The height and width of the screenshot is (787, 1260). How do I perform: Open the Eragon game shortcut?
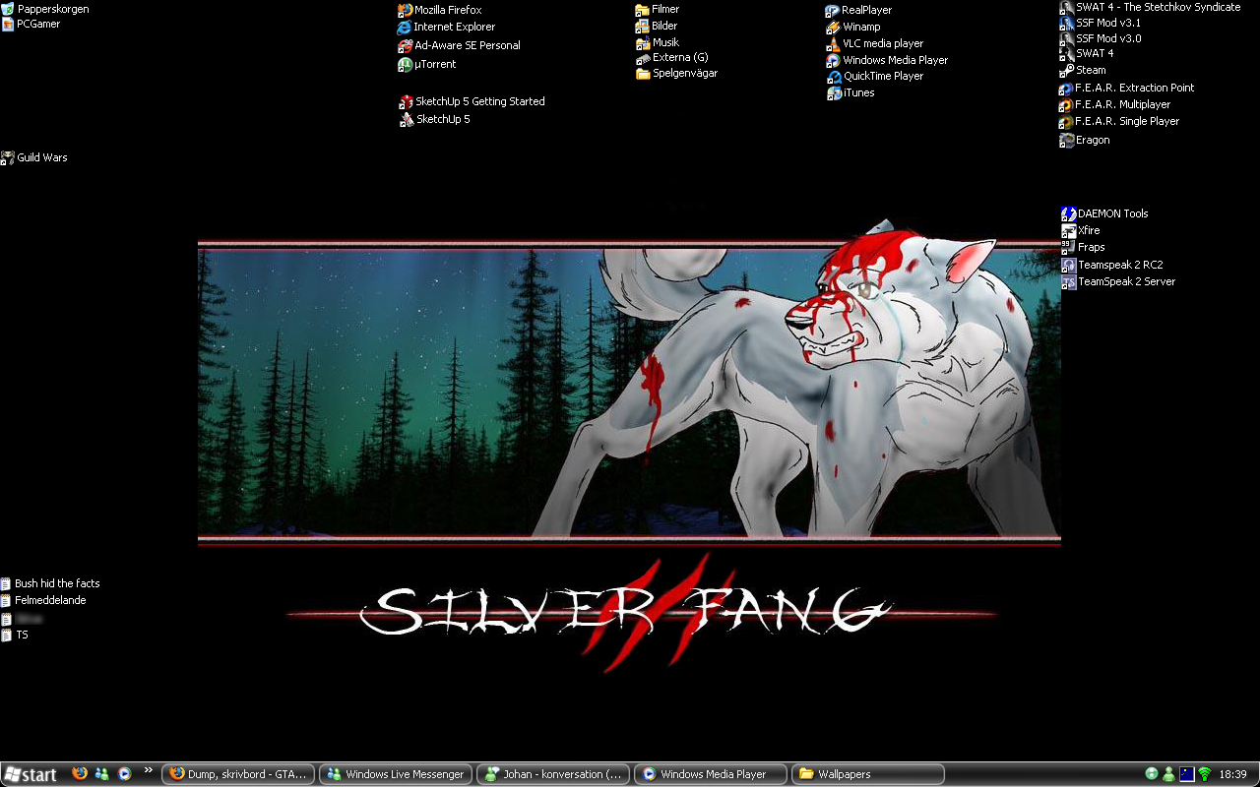[x=1085, y=140]
